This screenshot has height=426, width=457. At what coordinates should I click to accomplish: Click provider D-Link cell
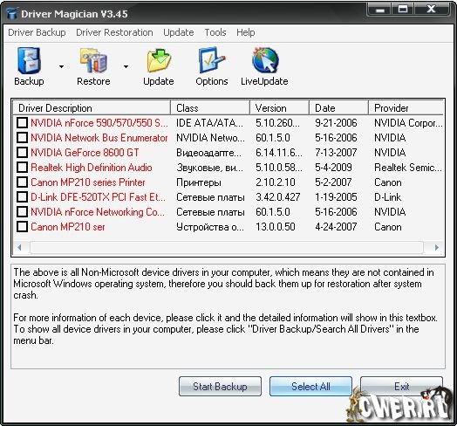(x=387, y=197)
